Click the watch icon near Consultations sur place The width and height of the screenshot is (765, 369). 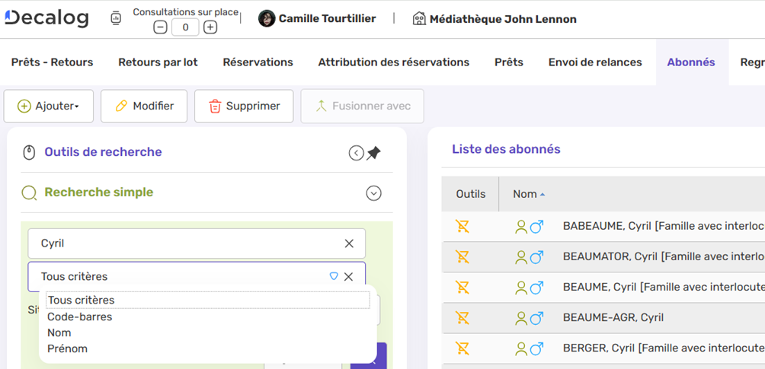click(116, 18)
